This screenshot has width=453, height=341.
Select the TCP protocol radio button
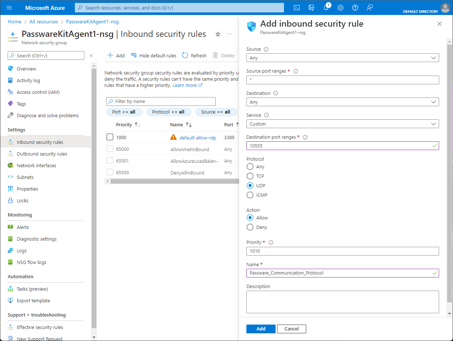250,176
